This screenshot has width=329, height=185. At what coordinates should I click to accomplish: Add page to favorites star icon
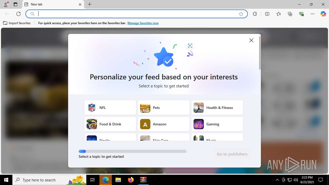[x=241, y=14]
